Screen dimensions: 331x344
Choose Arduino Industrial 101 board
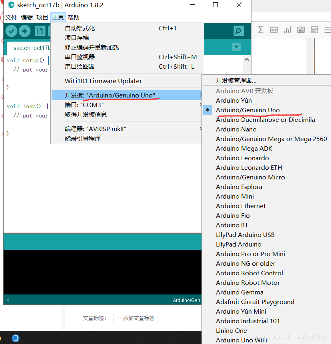tap(267, 321)
